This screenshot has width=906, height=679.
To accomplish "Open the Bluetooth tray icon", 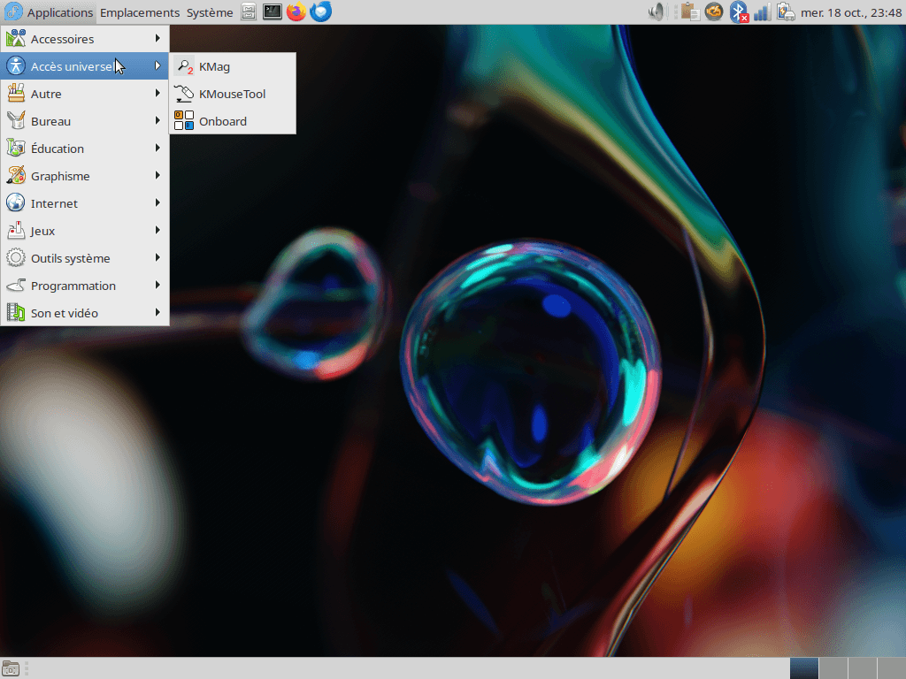I will [x=739, y=12].
